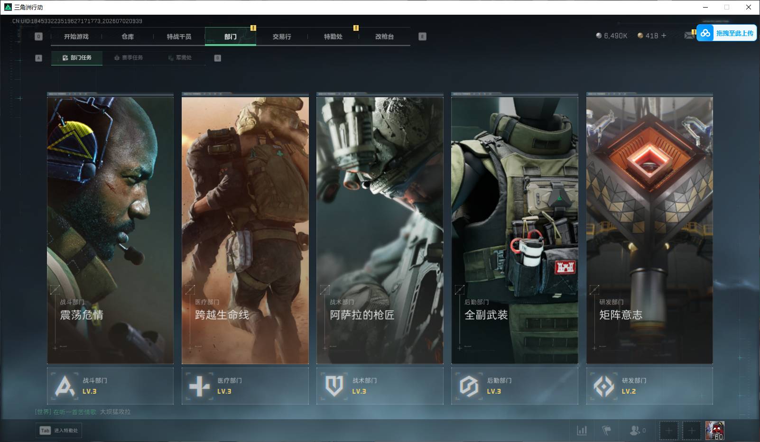Open the 震荡危情 mission card
The image size is (760, 442).
111,229
